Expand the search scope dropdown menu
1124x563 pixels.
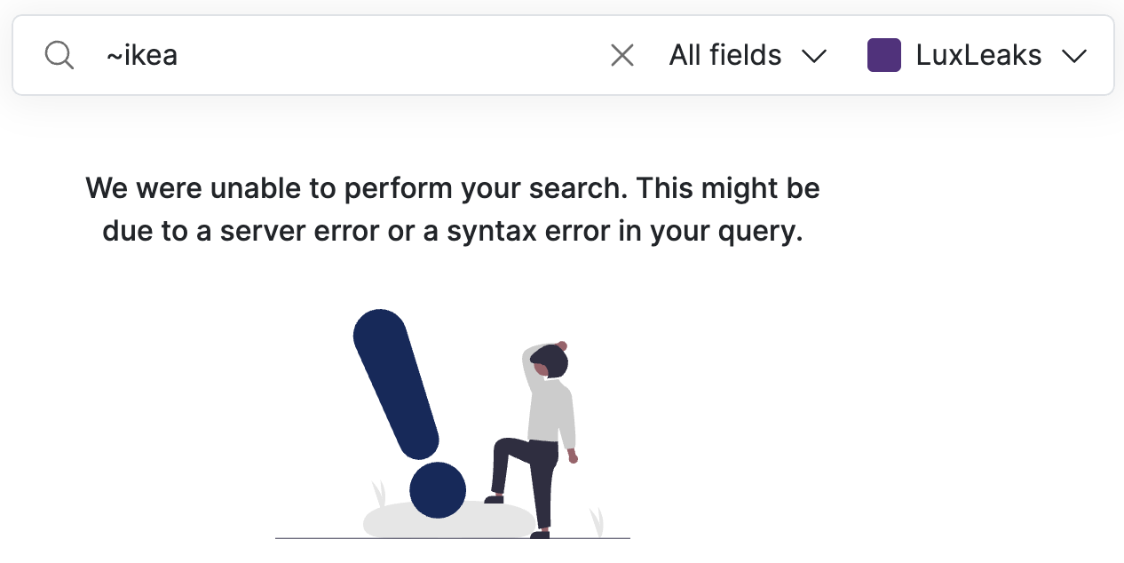click(x=748, y=54)
